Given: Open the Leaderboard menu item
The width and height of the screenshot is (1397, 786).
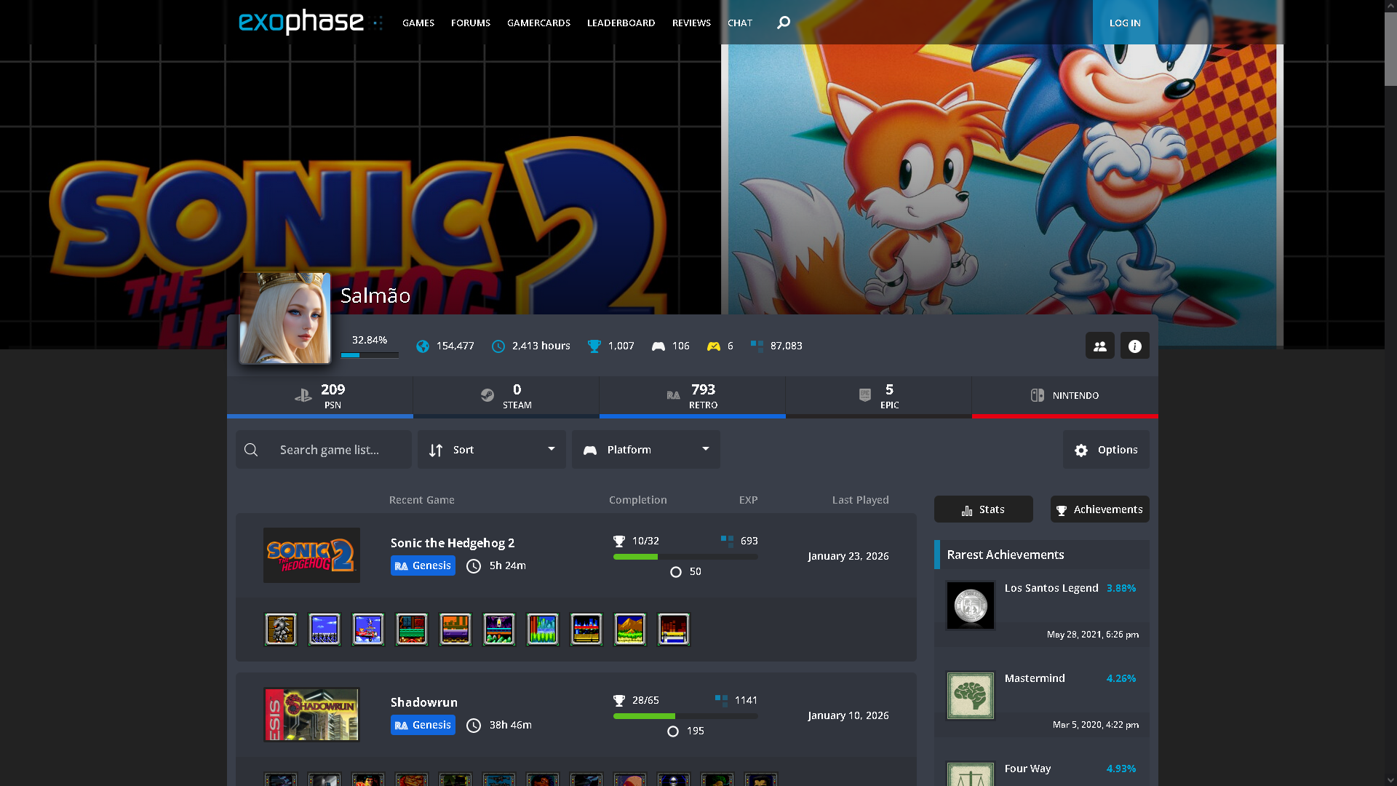Looking at the screenshot, I should tap(621, 23).
